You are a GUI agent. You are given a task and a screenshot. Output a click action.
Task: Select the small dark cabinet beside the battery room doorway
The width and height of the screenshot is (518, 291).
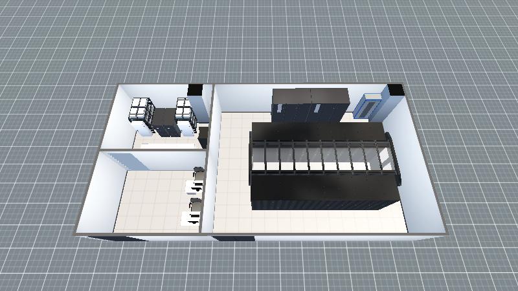pyautogui.click(x=203, y=136)
